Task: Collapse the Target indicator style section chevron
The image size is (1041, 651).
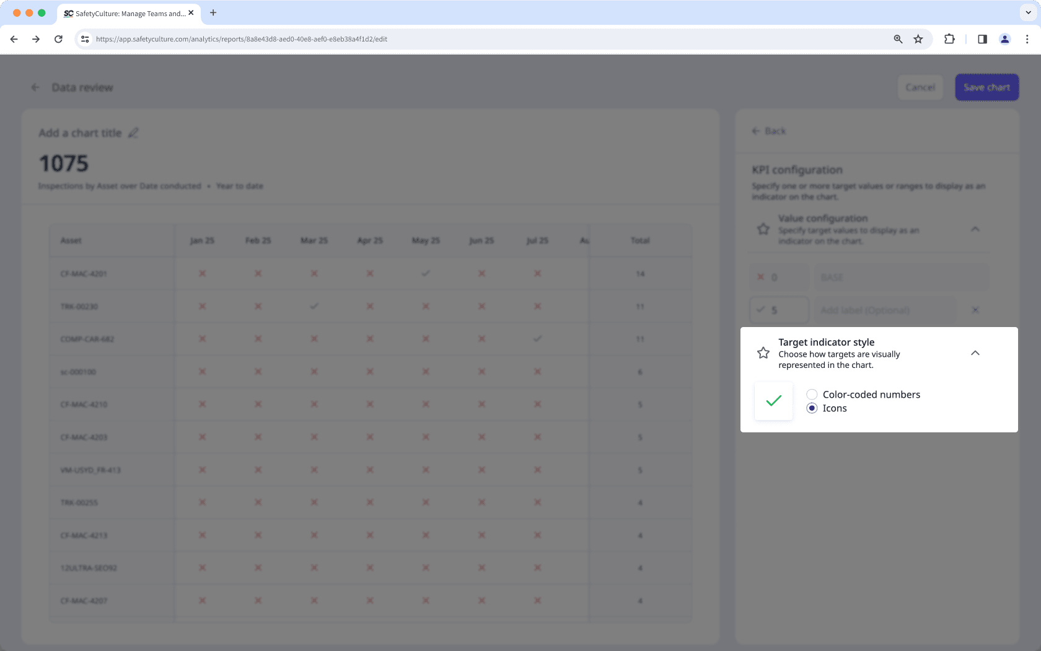Action: (x=974, y=352)
